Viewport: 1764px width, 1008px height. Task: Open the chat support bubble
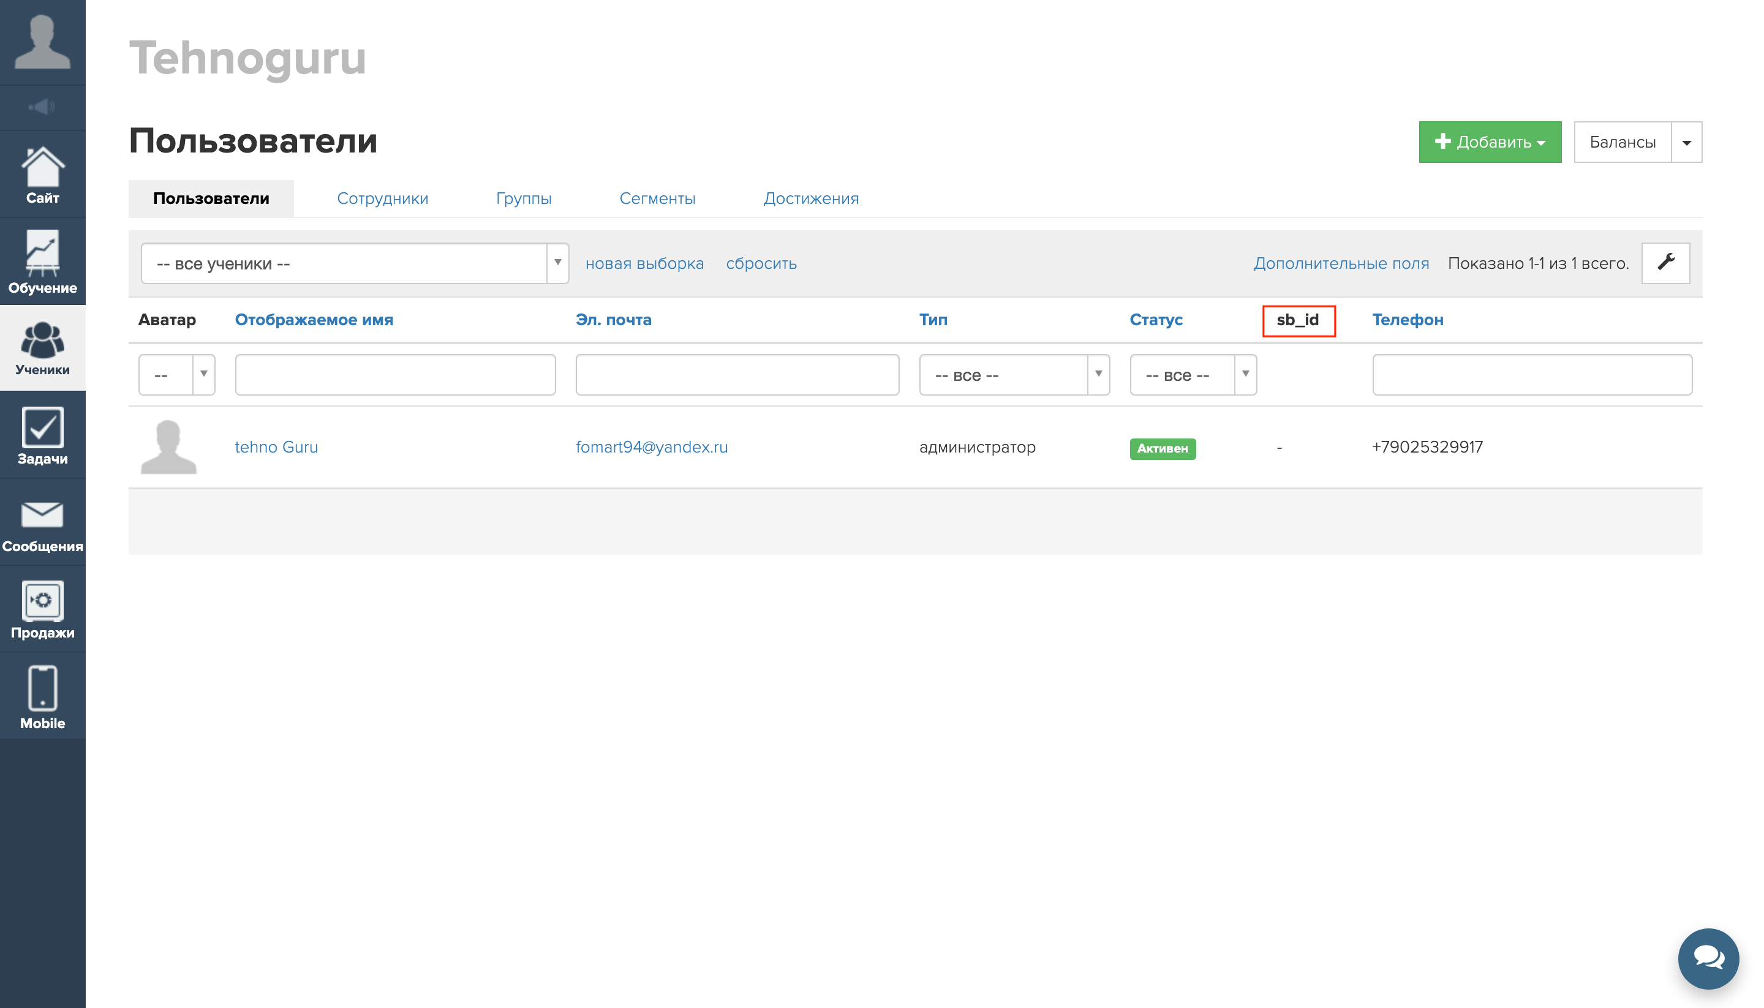1708,958
